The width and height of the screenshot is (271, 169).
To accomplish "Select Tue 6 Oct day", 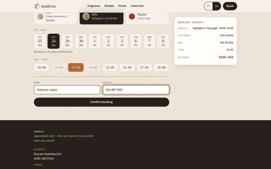I will pyautogui.click(x=136, y=41).
